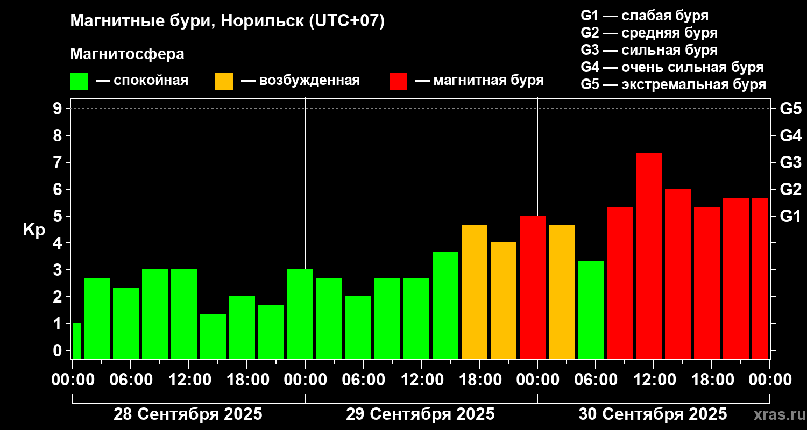This screenshot has width=807, height=430.
Task: Click the '29 Сентября 2025' date label
Action: tap(420, 414)
